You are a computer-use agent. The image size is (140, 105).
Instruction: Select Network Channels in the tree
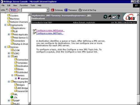(x=19, y=22)
